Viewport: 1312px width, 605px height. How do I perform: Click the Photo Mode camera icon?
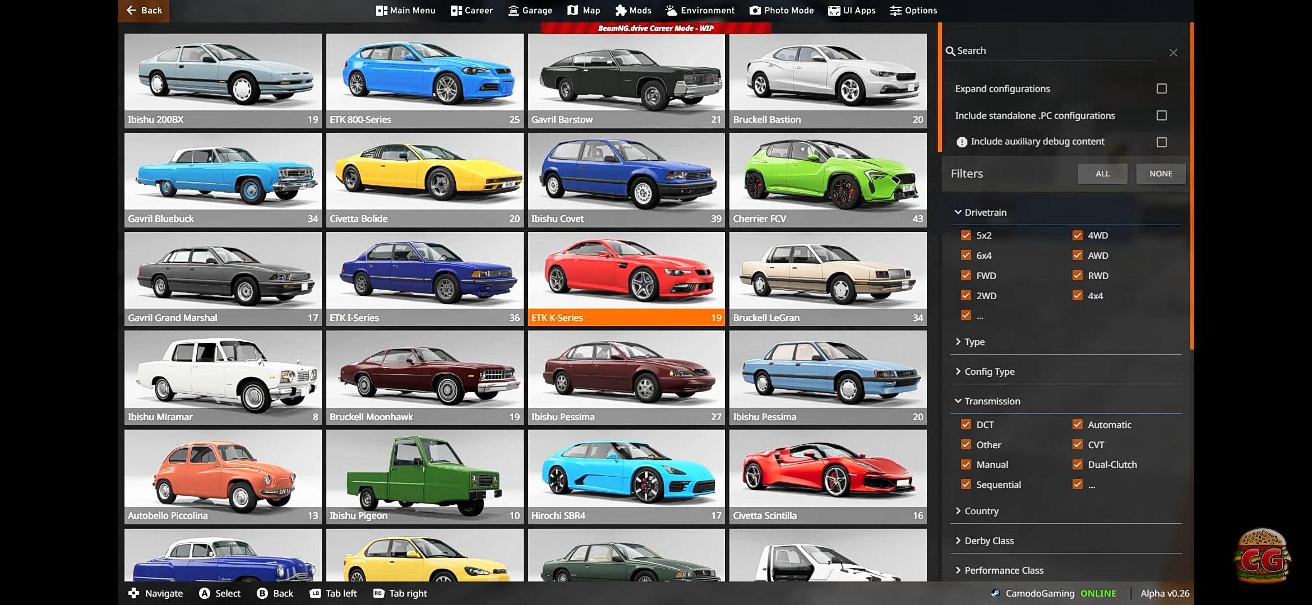click(x=755, y=11)
